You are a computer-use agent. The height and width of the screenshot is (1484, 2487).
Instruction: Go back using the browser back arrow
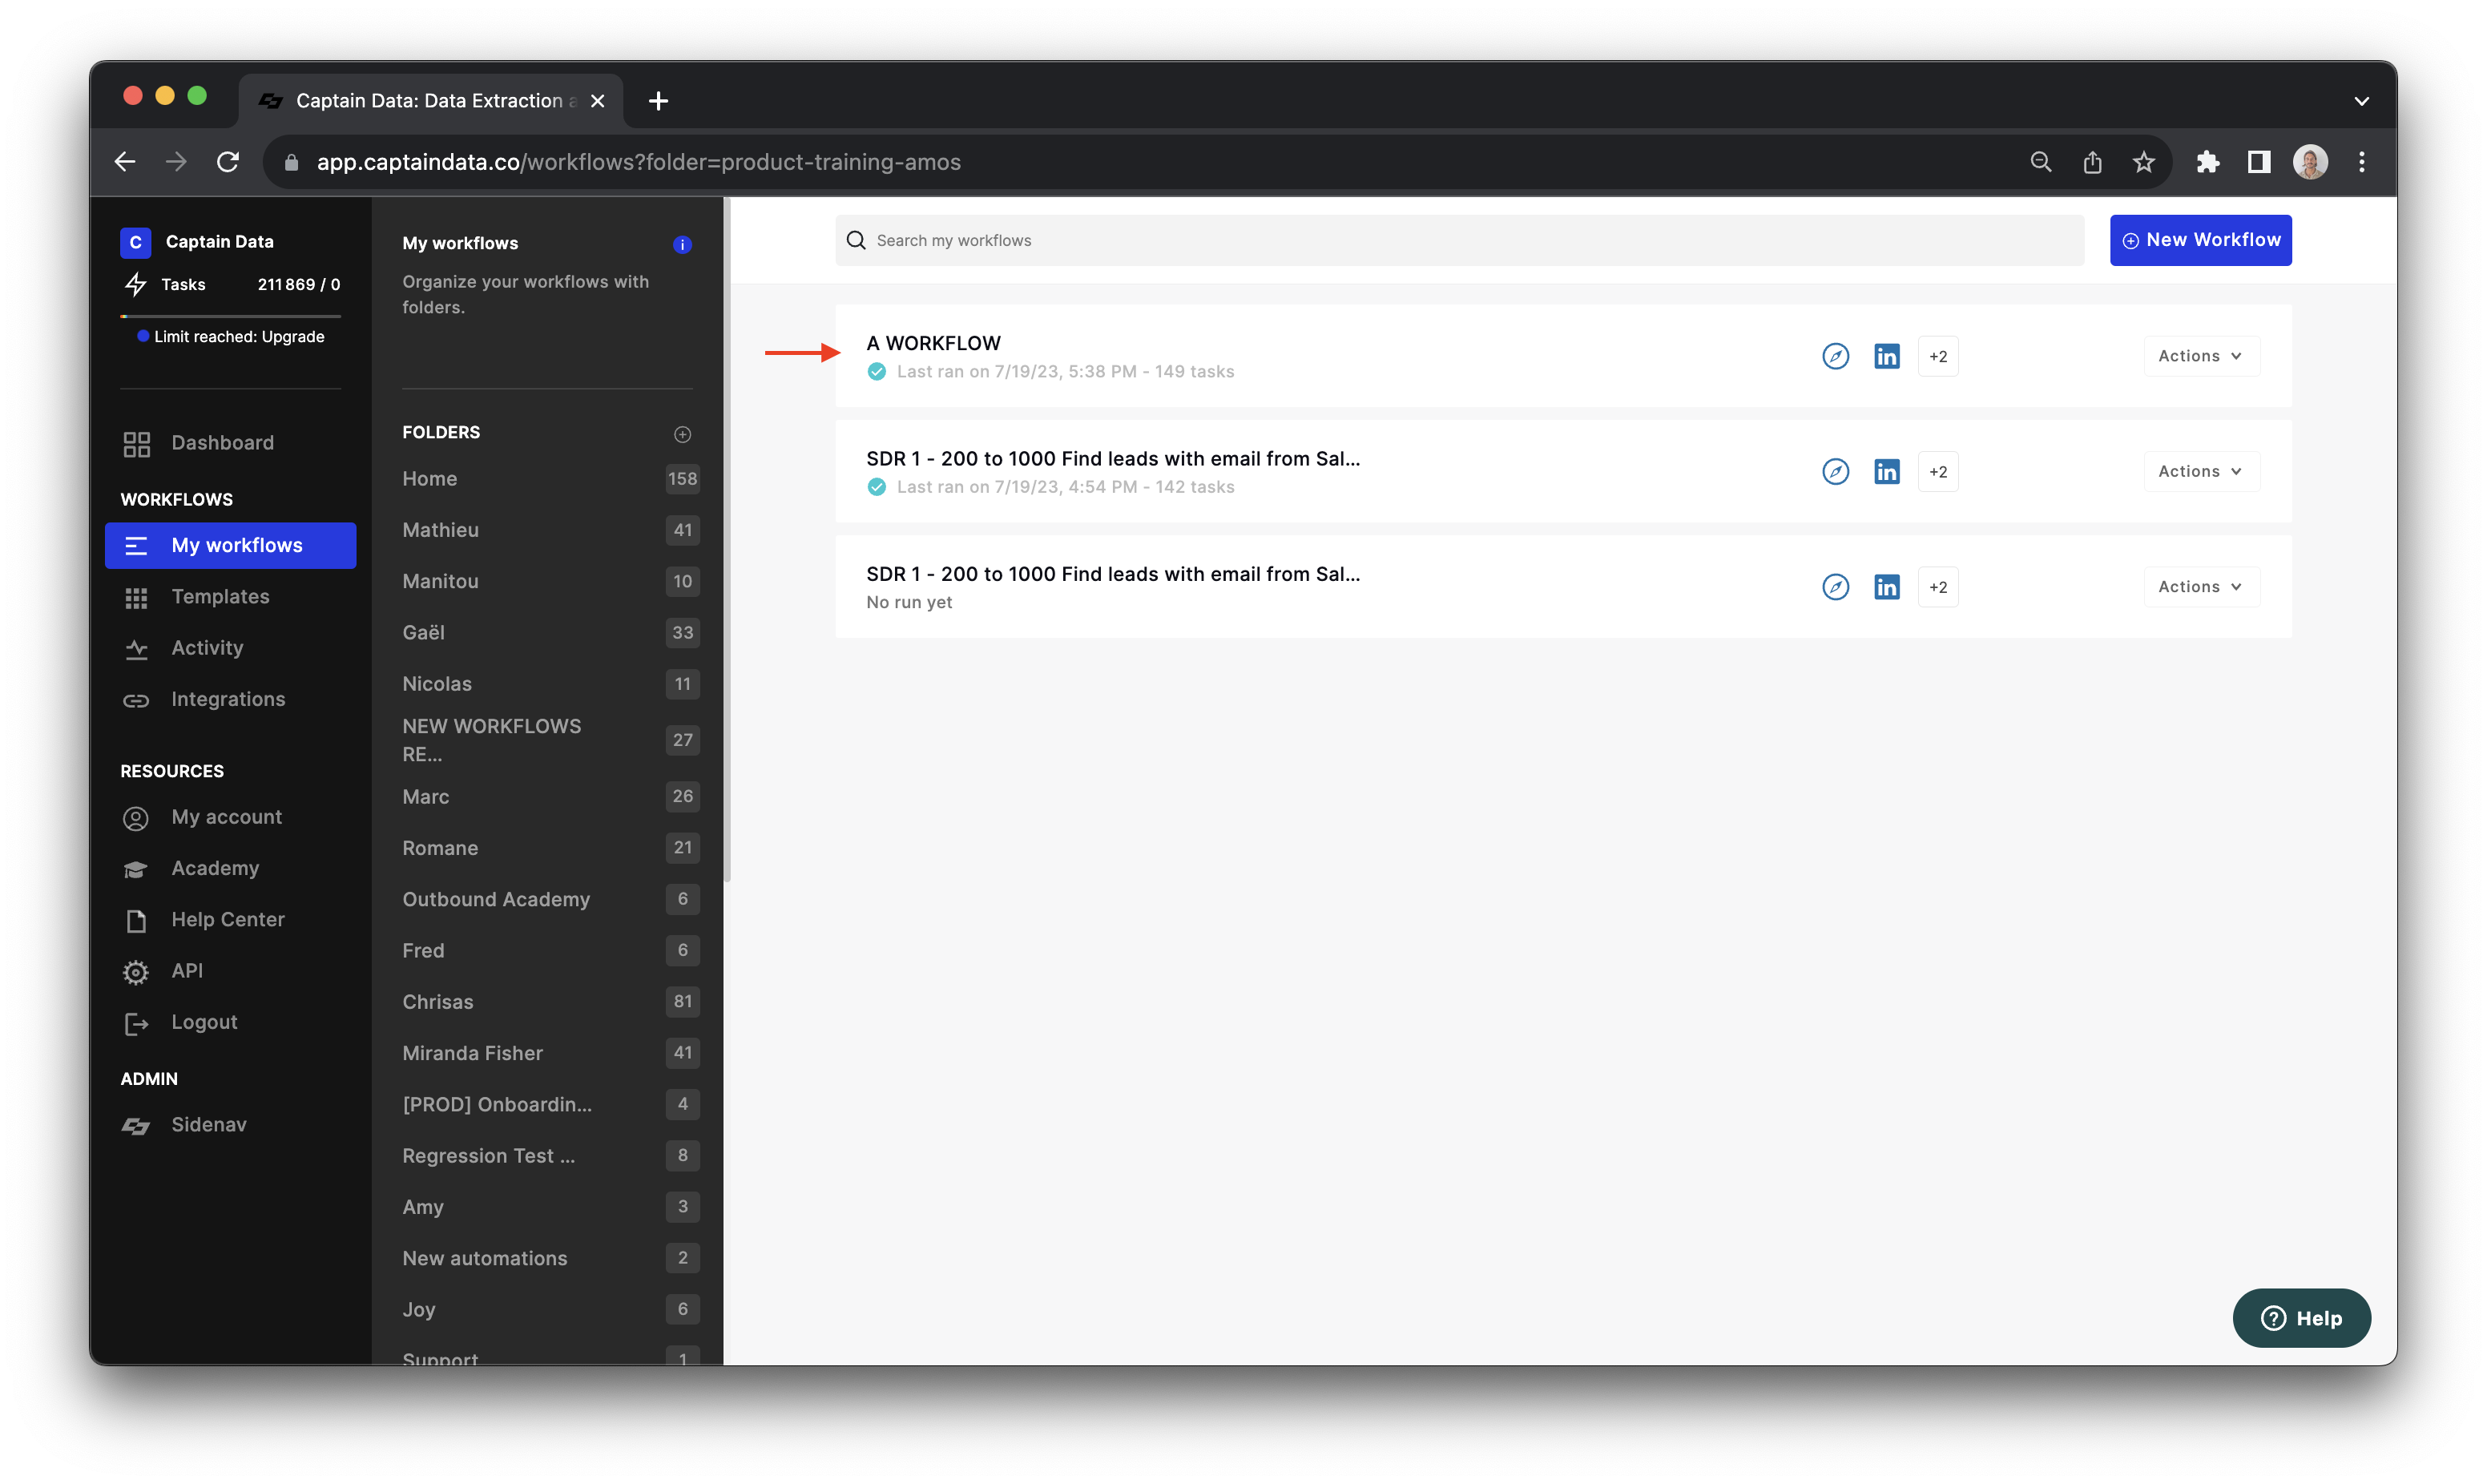click(x=125, y=161)
